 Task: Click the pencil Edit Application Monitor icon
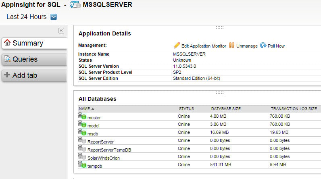click(177, 45)
